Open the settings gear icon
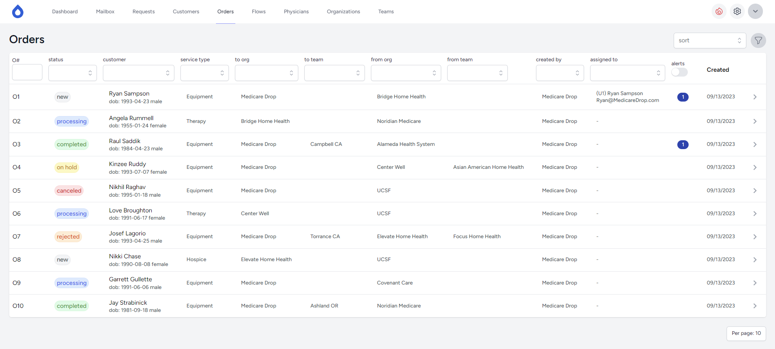The width and height of the screenshot is (775, 349). coord(737,11)
